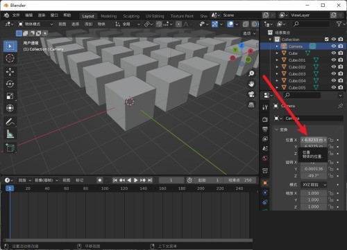Click the outliner search field
The height and width of the screenshot is (250, 347).
(310, 24)
